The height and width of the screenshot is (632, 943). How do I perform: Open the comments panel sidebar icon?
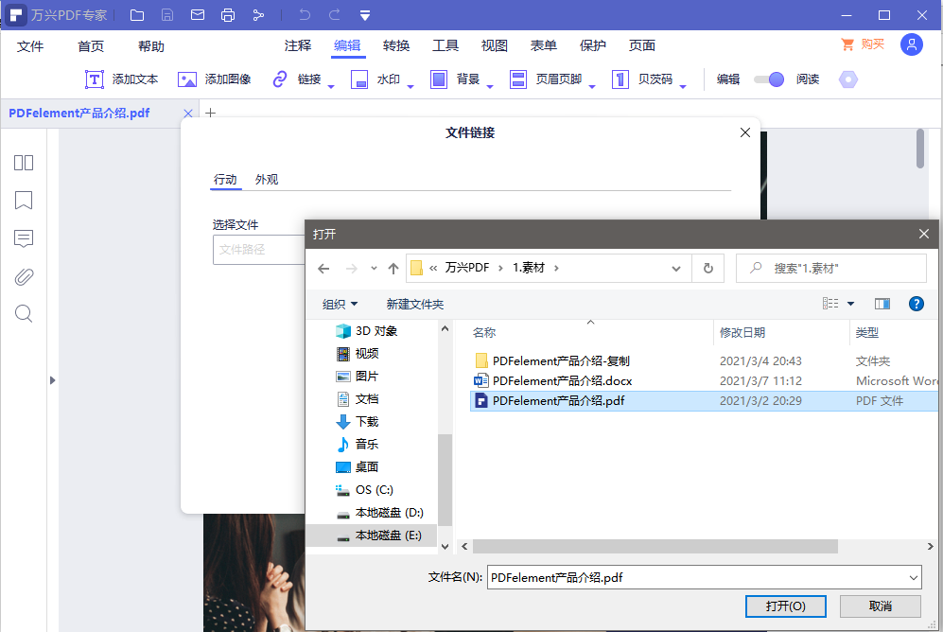point(24,238)
